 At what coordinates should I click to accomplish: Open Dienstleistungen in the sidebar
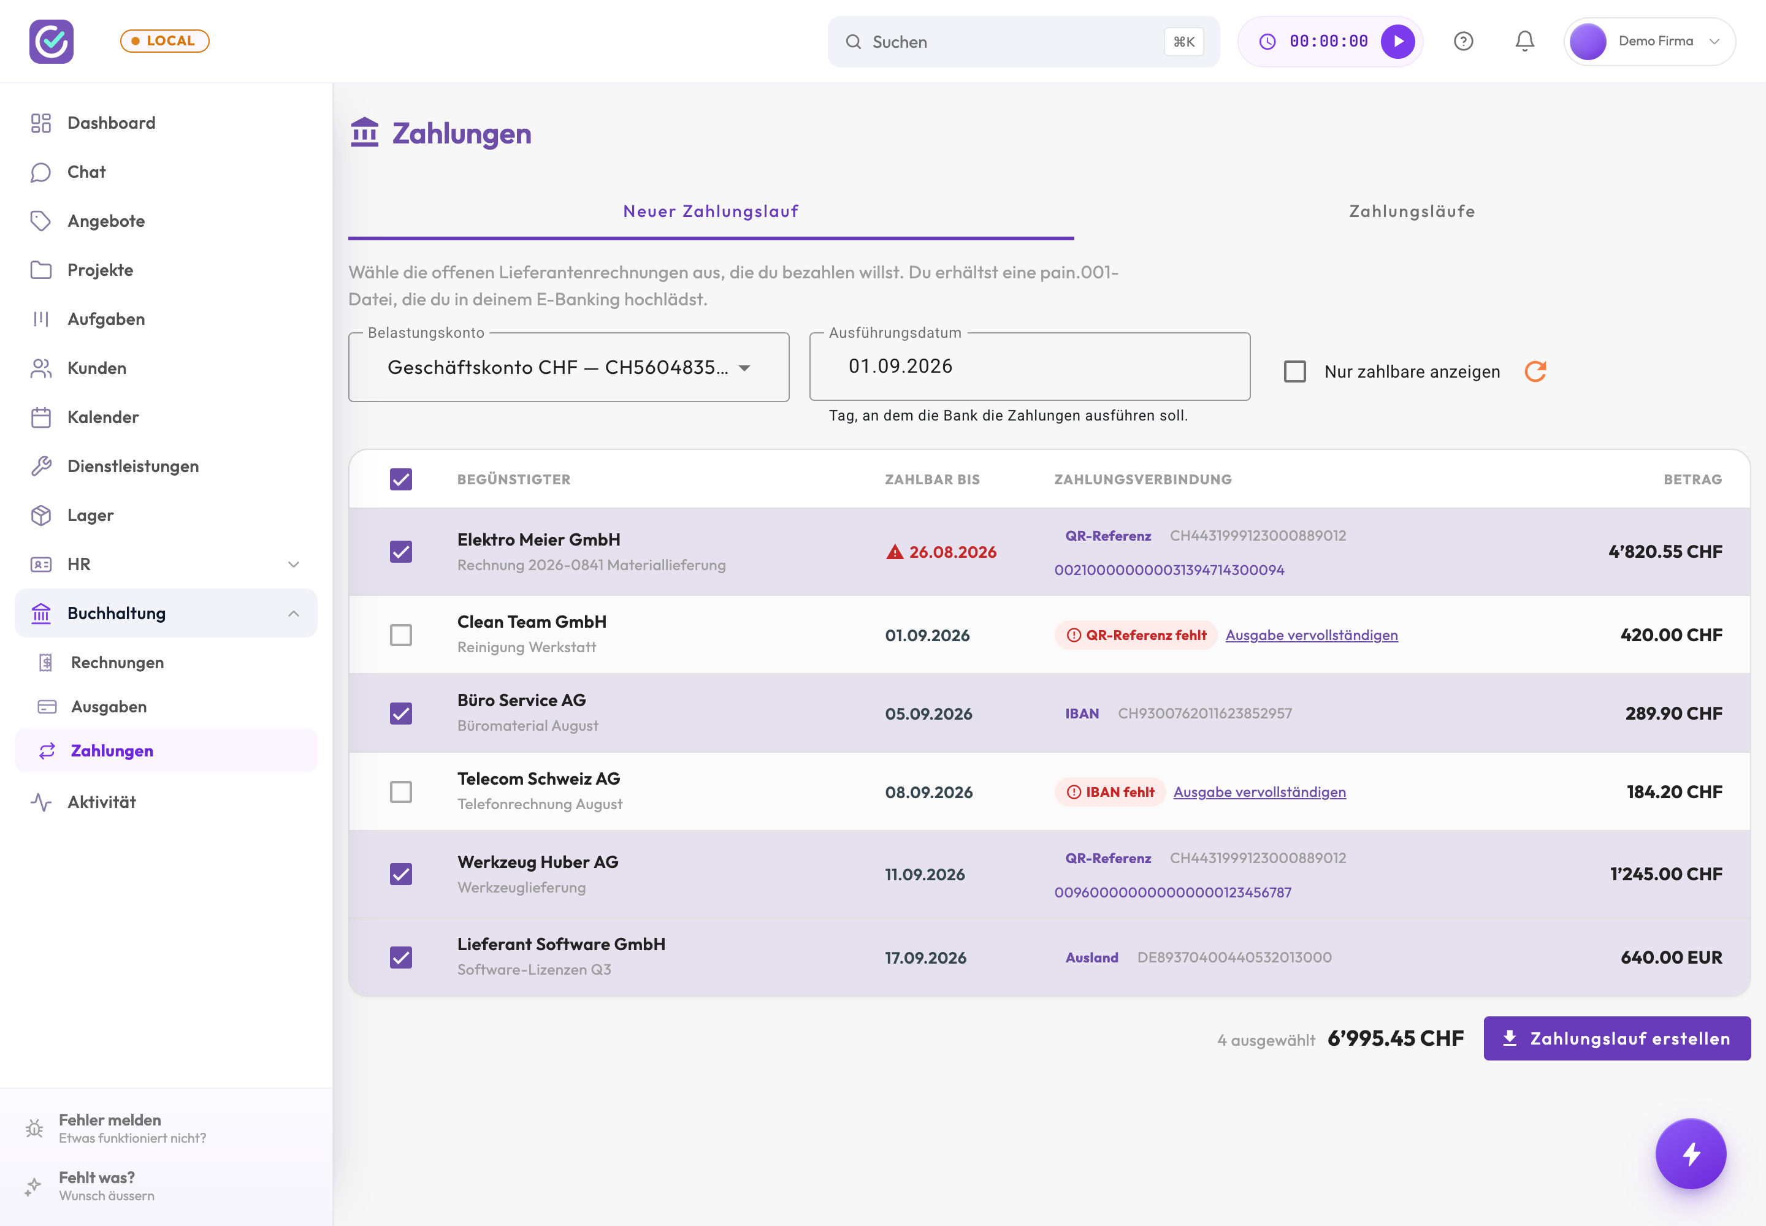(166, 466)
